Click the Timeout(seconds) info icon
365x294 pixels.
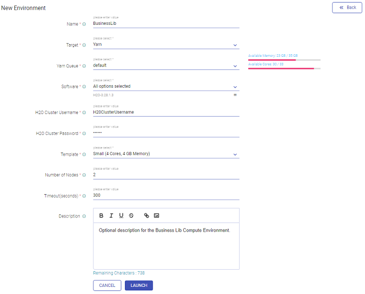pos(84,196)
